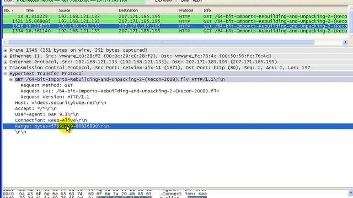Select the Internet Protocol summary line
Viewport: 353px width, 198px height.
click(x=143, y=62)
